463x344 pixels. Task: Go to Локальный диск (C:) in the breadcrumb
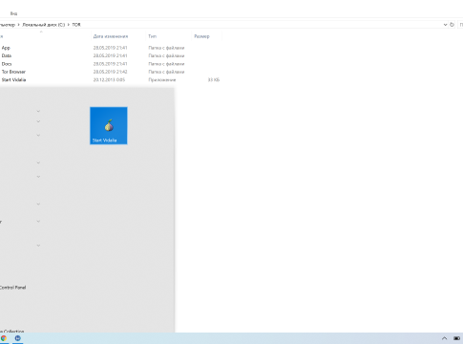coord(44,25)
